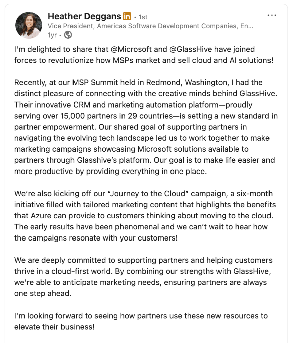293x343 pixels.
Task: Click the gold LinkedIn badge beside the name
Action: pos(127,16)
